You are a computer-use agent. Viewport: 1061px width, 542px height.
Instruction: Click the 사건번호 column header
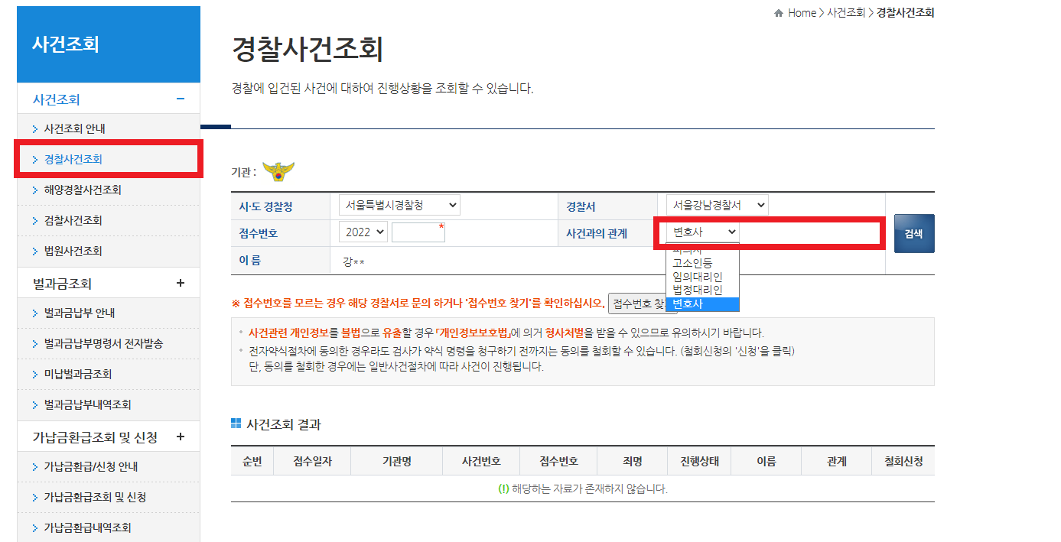coord(481,461)
